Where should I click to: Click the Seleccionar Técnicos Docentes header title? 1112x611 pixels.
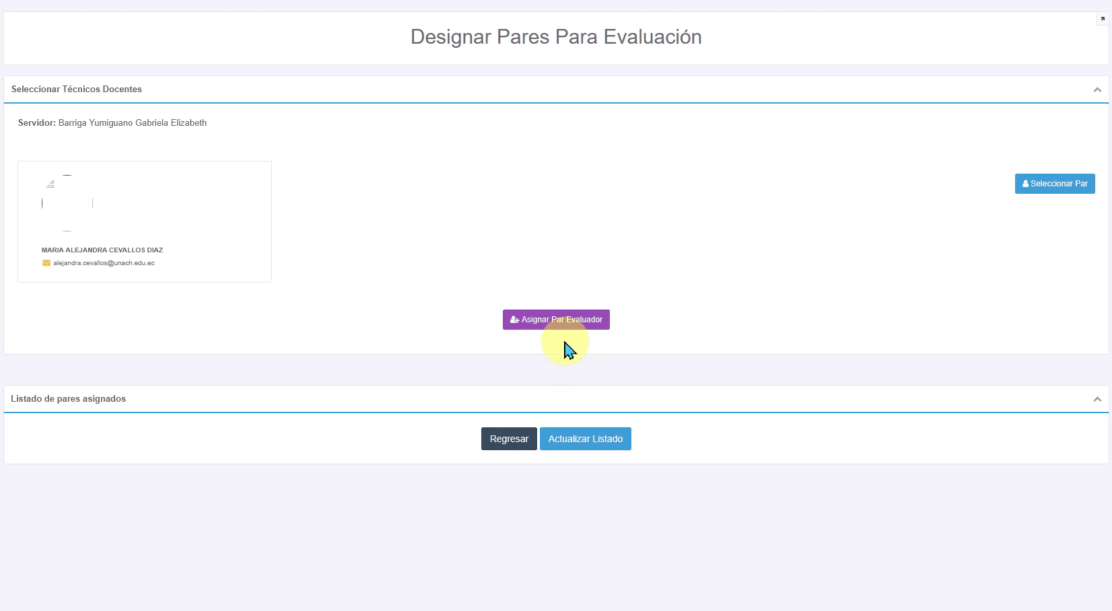coord(77,89)
